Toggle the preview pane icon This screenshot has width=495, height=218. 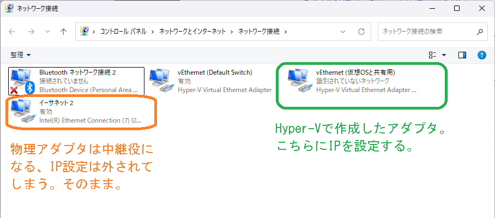point(462,55)
